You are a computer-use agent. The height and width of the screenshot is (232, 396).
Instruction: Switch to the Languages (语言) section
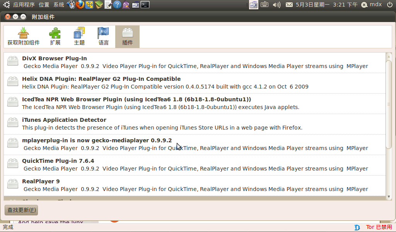pos(103,37)
